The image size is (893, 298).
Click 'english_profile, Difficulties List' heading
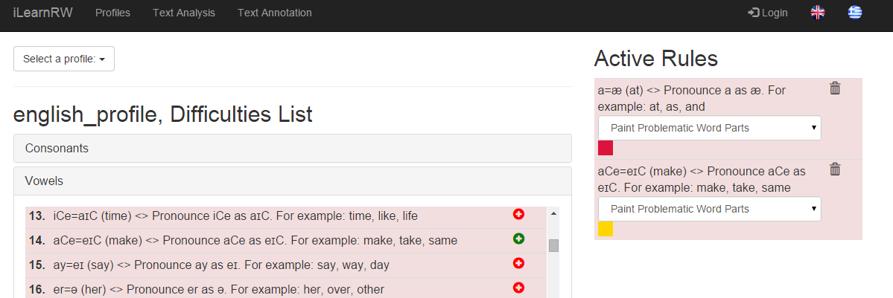coord(163,114)
